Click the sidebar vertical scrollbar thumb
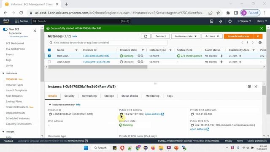 click(42, 55)
